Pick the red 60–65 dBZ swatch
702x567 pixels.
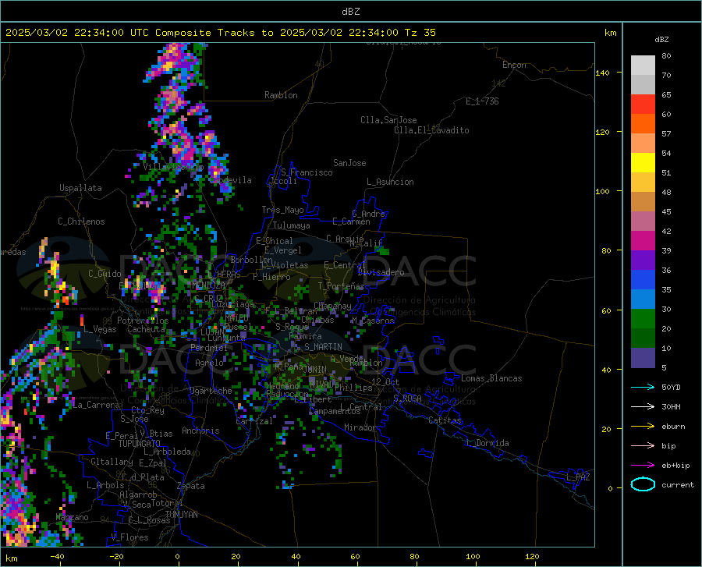[x=643, y=104]
